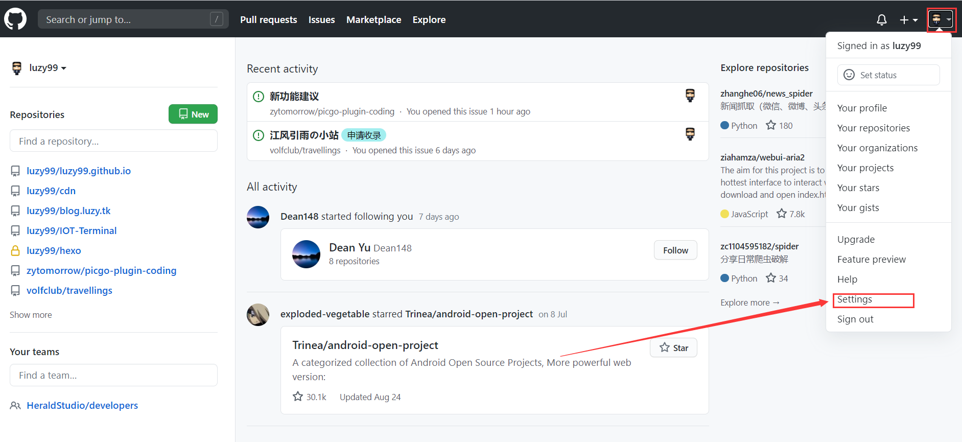Click the repo icon beside luzy99/luzy99.github.io
962x442 pixels.
pos(16,171)
